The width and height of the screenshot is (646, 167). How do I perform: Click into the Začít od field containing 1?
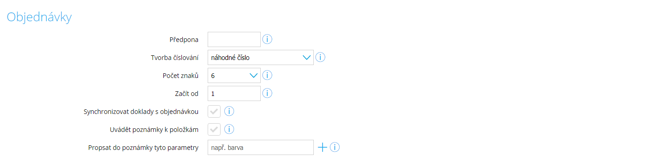[234, 93]
